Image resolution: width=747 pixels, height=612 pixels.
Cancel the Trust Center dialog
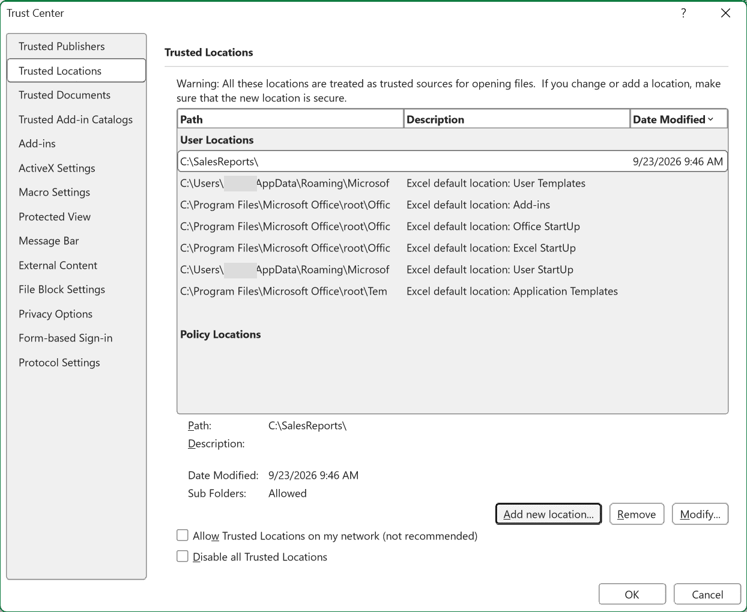(707, 594)
